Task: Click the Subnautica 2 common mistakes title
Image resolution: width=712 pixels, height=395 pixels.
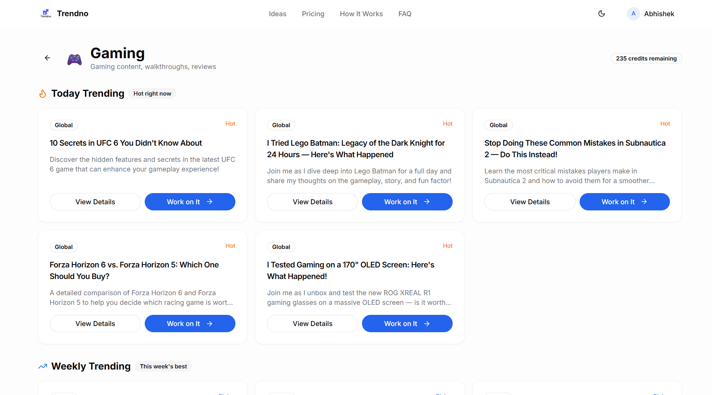Action: pyautogui.click(x=575, y=149)
